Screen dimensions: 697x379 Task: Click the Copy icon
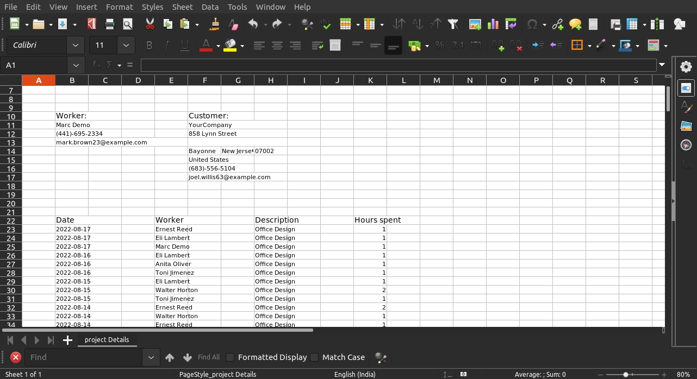pos(167,24)
